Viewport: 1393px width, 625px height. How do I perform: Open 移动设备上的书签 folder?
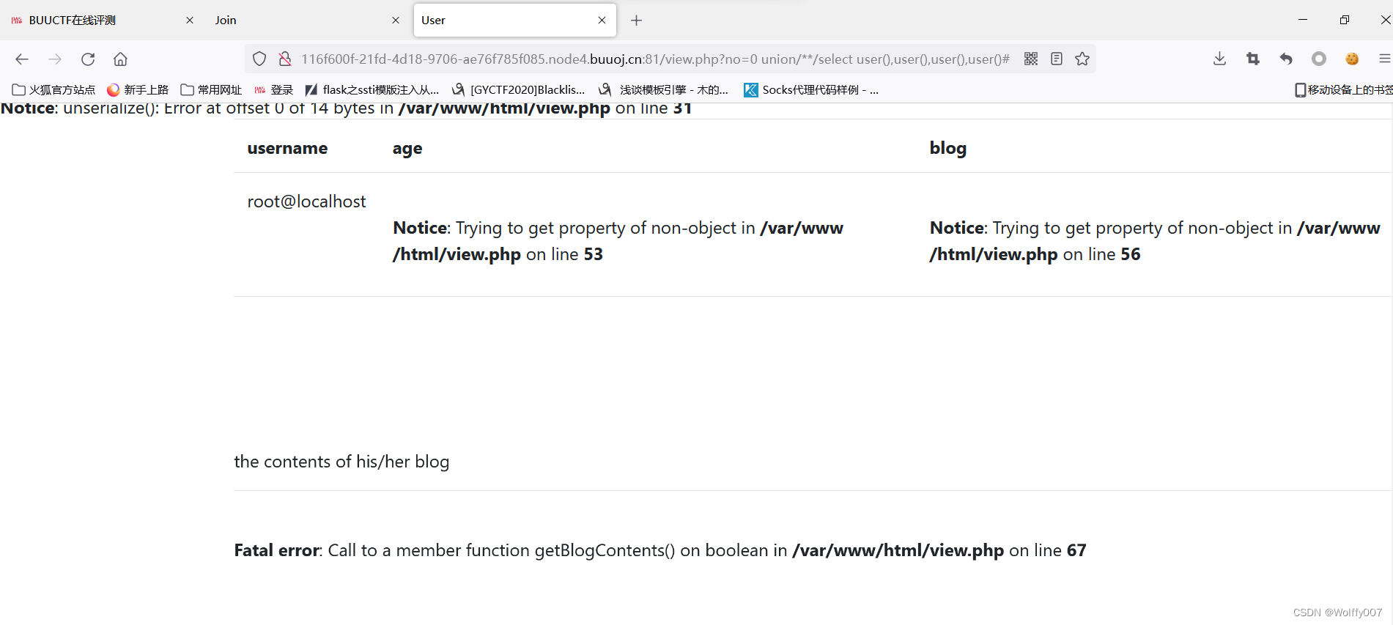click(x=1343, y=90)
